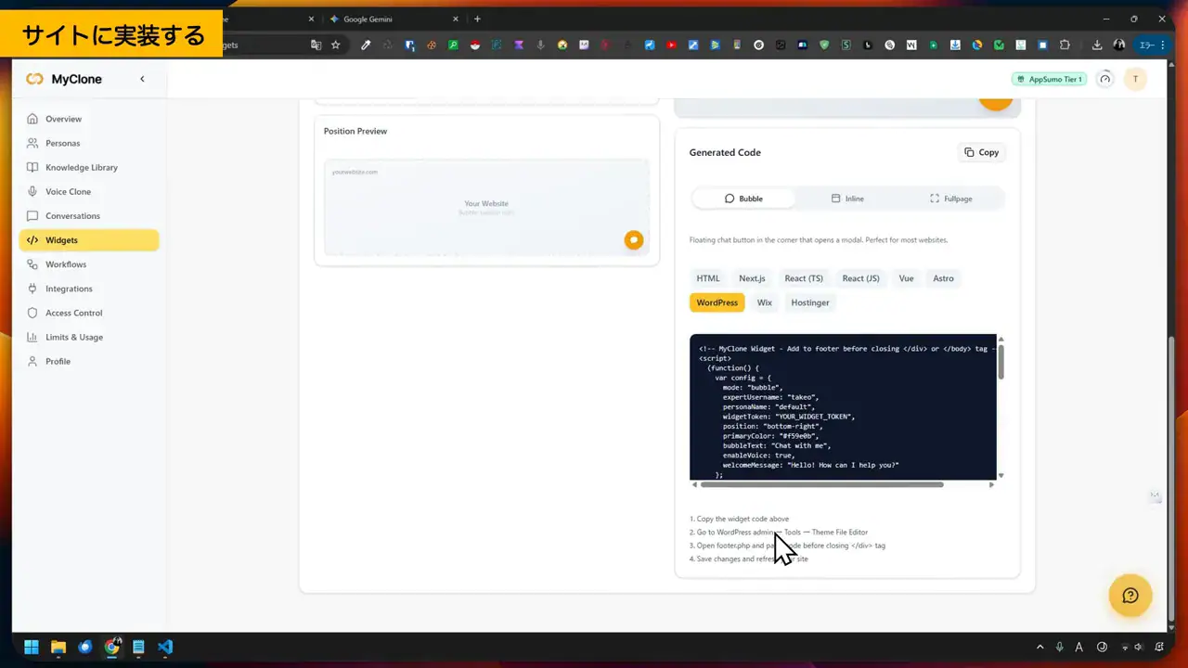Open Conversations from the sidebar

pos(72,215)
